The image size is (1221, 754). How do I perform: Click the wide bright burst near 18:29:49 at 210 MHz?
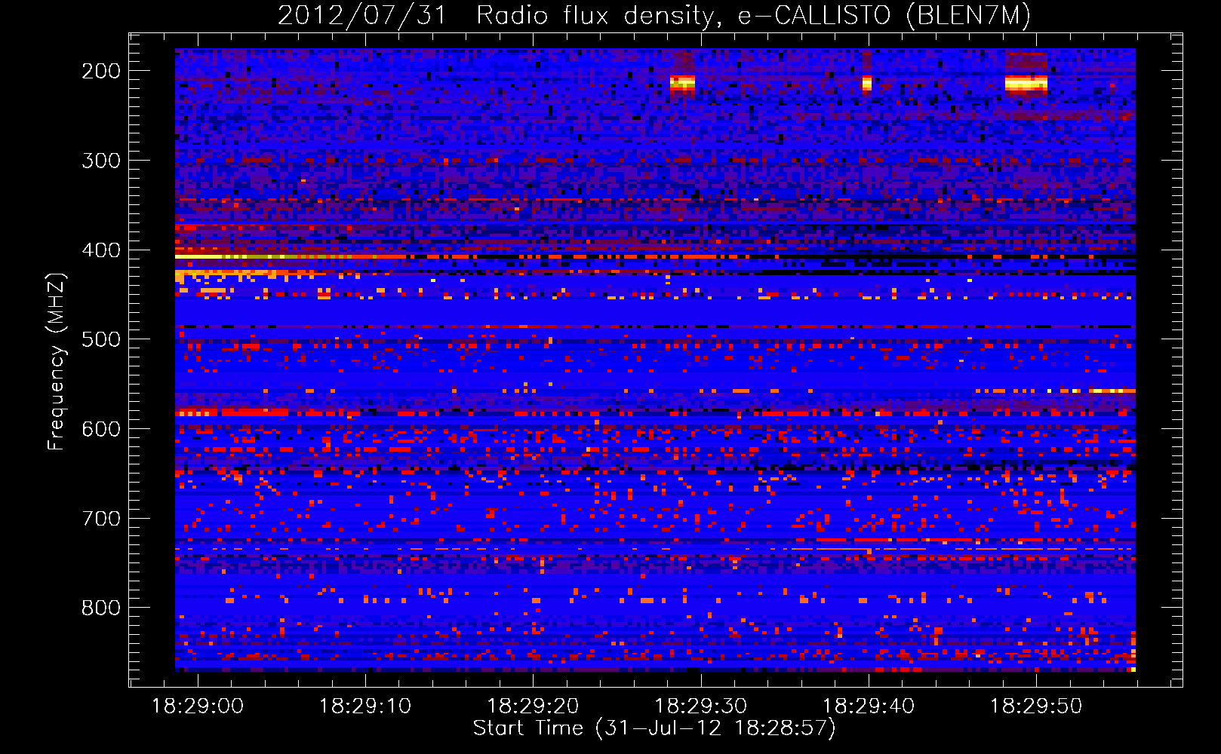(x=1026, y=83)
